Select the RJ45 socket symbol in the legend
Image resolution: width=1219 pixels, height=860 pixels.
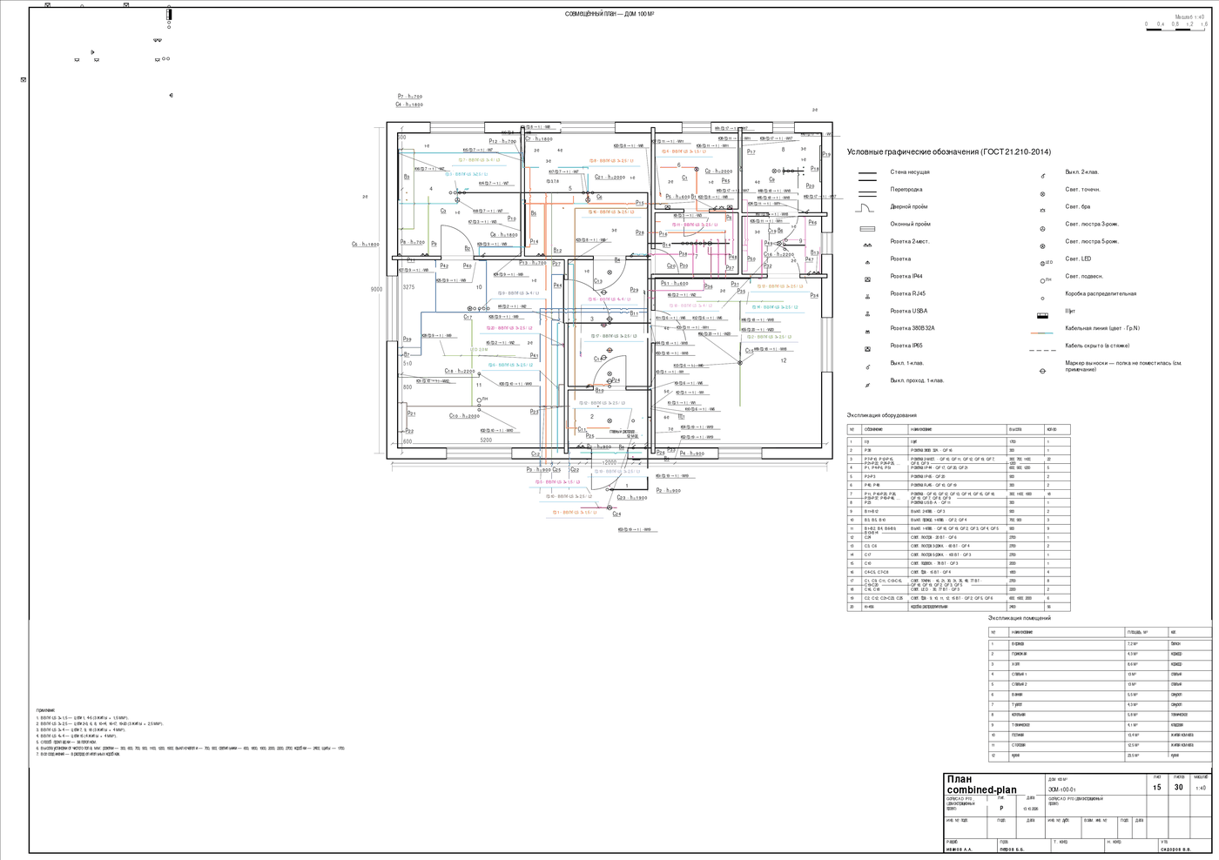[867, 297]
